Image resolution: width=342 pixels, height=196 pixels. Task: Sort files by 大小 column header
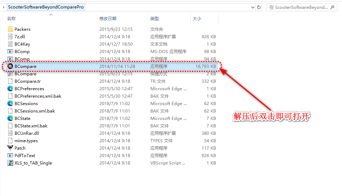[197, 18]
